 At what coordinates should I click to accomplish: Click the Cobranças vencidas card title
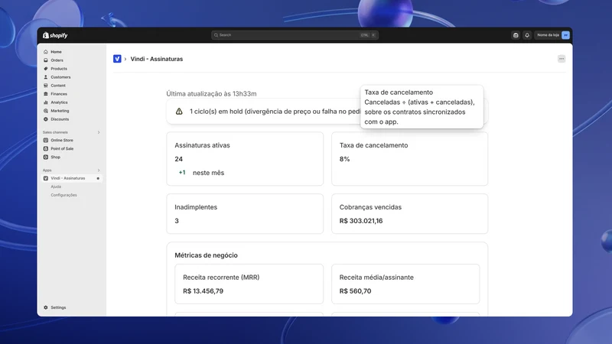click(x=370, y=207)
